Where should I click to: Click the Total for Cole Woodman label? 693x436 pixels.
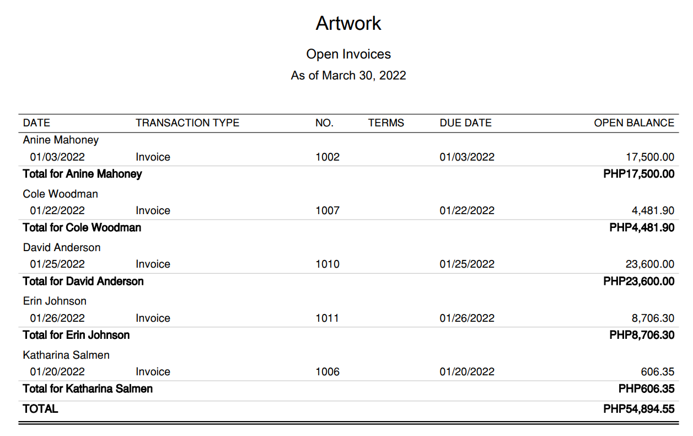coord(82,228)
